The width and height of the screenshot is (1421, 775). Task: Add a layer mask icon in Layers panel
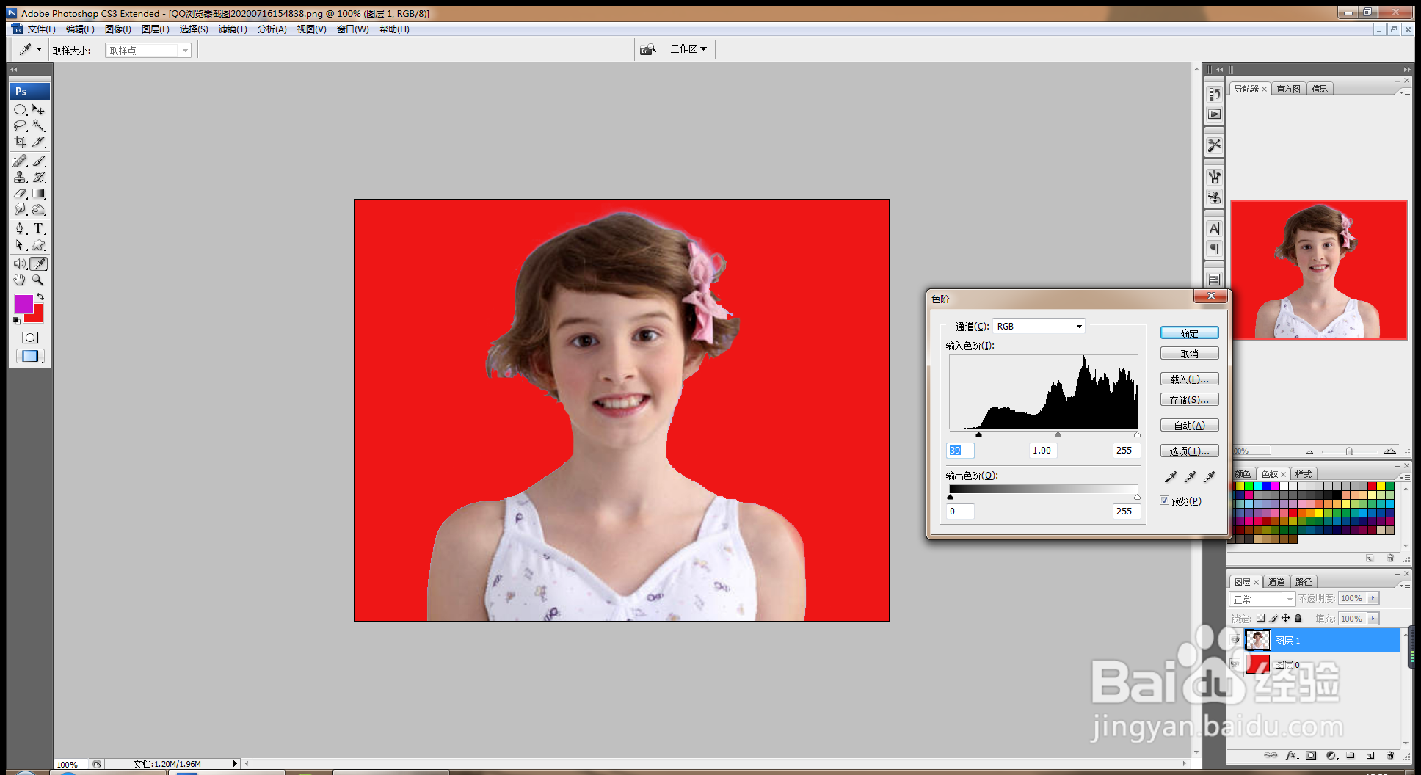[1312, 755]
